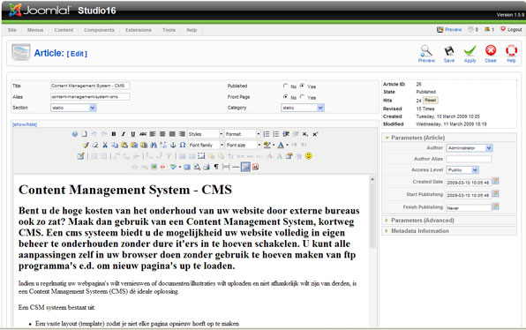
Task: Click the scissors Cut icon
Action: tap(105, 145)
